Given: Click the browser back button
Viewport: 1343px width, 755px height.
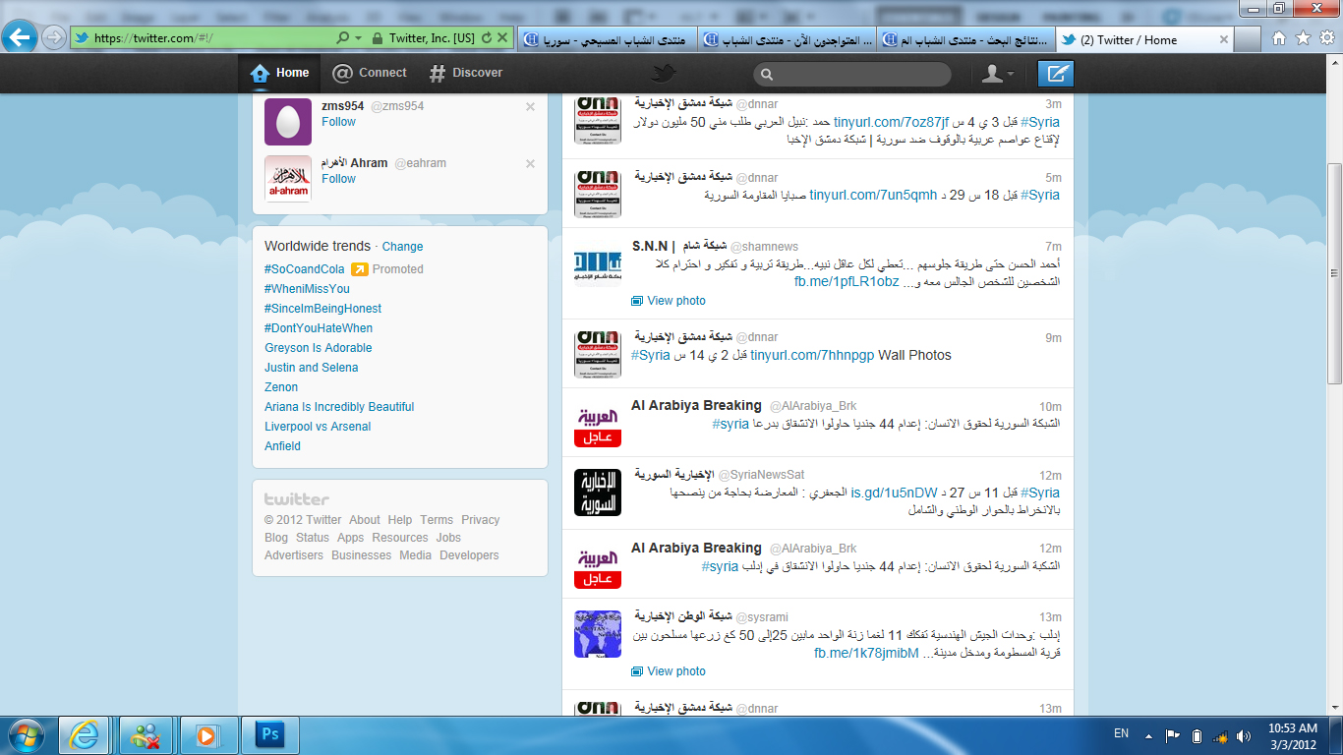Looking at the screenshot, I should point(20,37).
